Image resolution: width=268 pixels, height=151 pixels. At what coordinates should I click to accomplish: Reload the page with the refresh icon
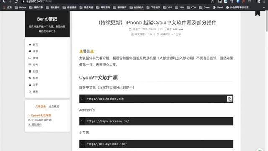click(16, 1)
